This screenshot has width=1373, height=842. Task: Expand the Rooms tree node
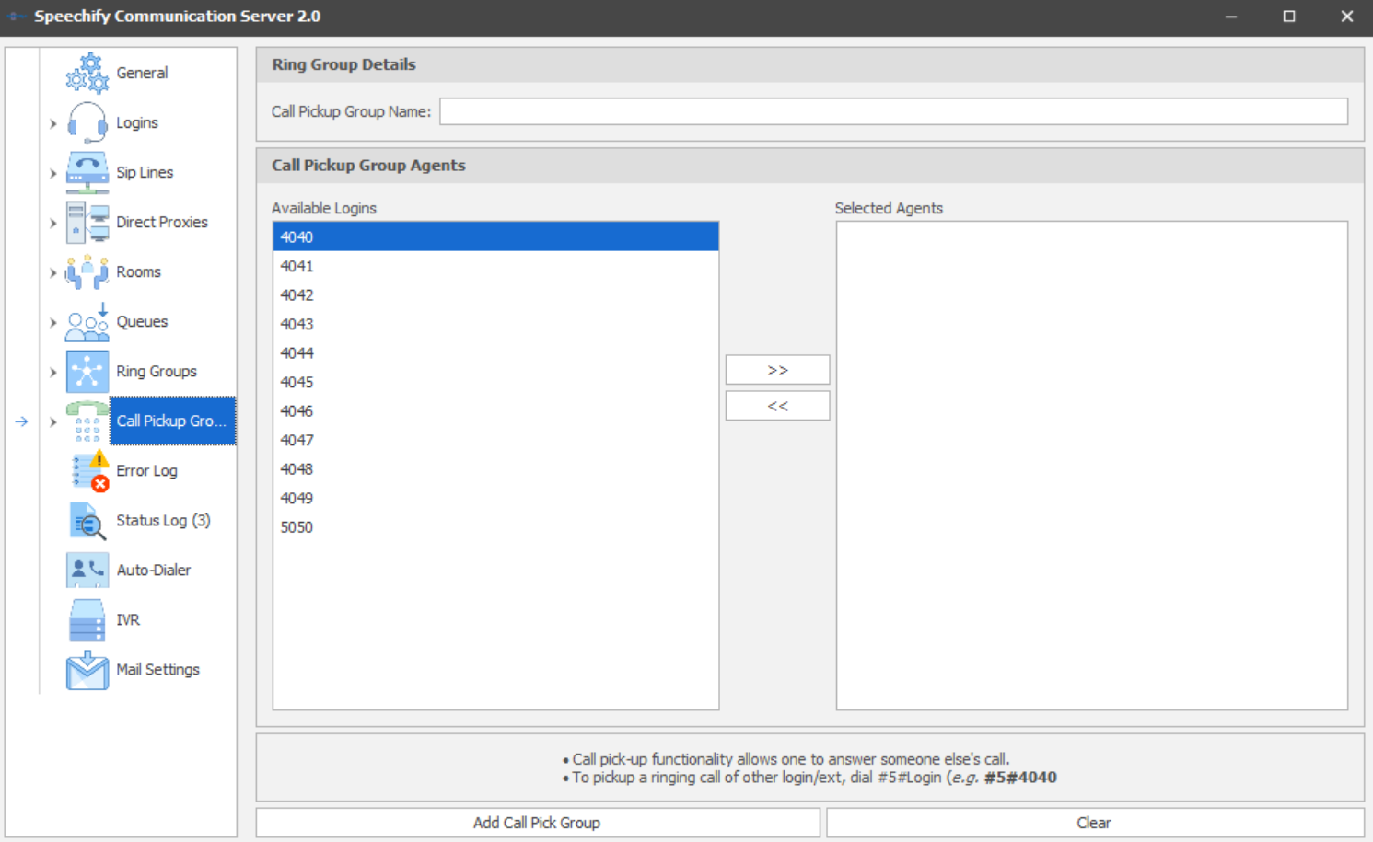52,272
